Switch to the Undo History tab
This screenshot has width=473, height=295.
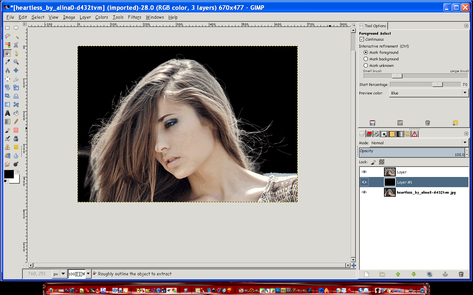[x=407, y=134]
